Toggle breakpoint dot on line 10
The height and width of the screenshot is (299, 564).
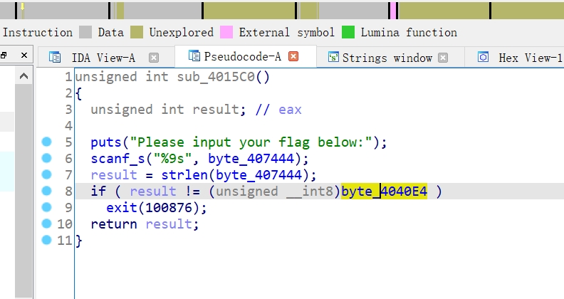point(47,224)
